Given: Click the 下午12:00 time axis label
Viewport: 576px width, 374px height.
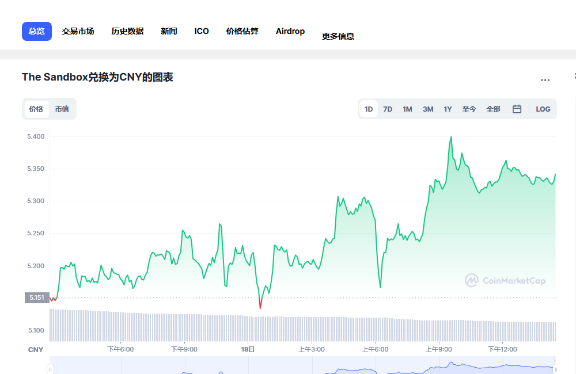Looking at the screenshot, I should [x=502, y=349].
